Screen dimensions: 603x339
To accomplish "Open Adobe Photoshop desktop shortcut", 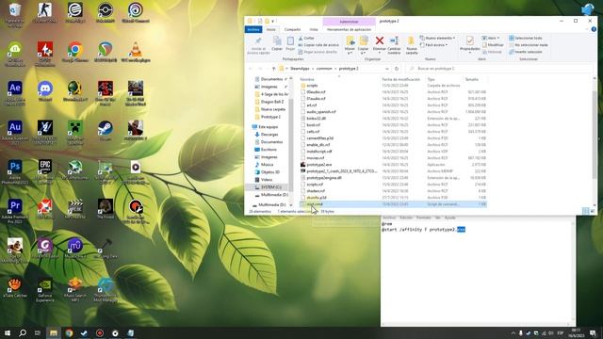I will point(15,171).
